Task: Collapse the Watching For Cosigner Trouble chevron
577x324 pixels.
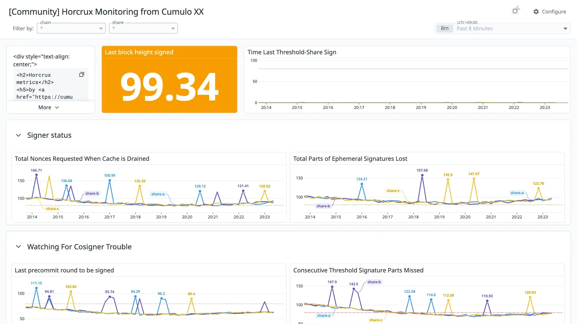Action: pyautogui.click(x=18, y=247)
